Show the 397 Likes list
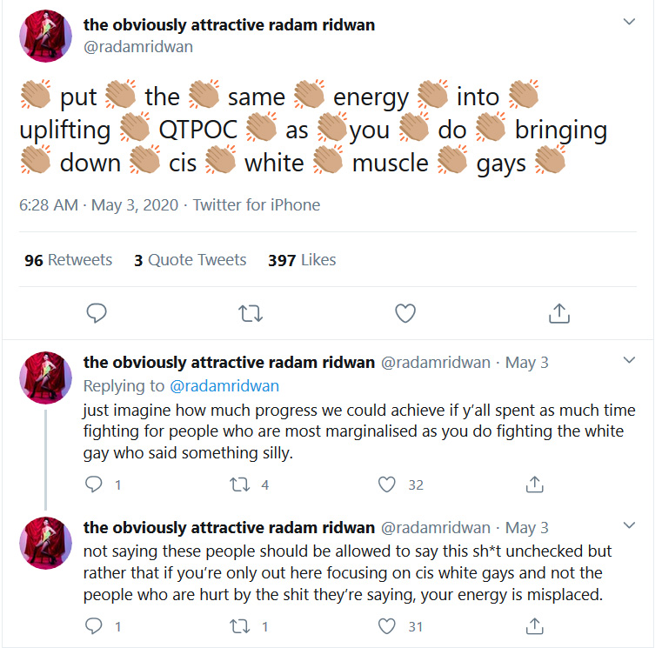The height and width of the screenshot is (648, 662). click(302, 260)
